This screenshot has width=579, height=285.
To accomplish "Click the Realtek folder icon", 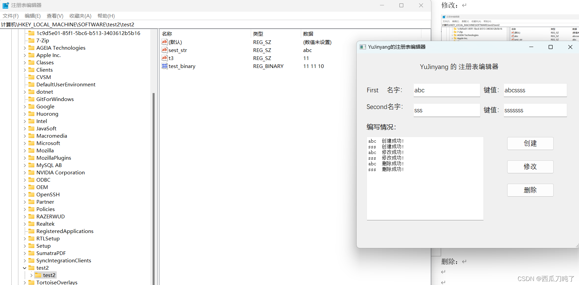I will coord(31,224).
